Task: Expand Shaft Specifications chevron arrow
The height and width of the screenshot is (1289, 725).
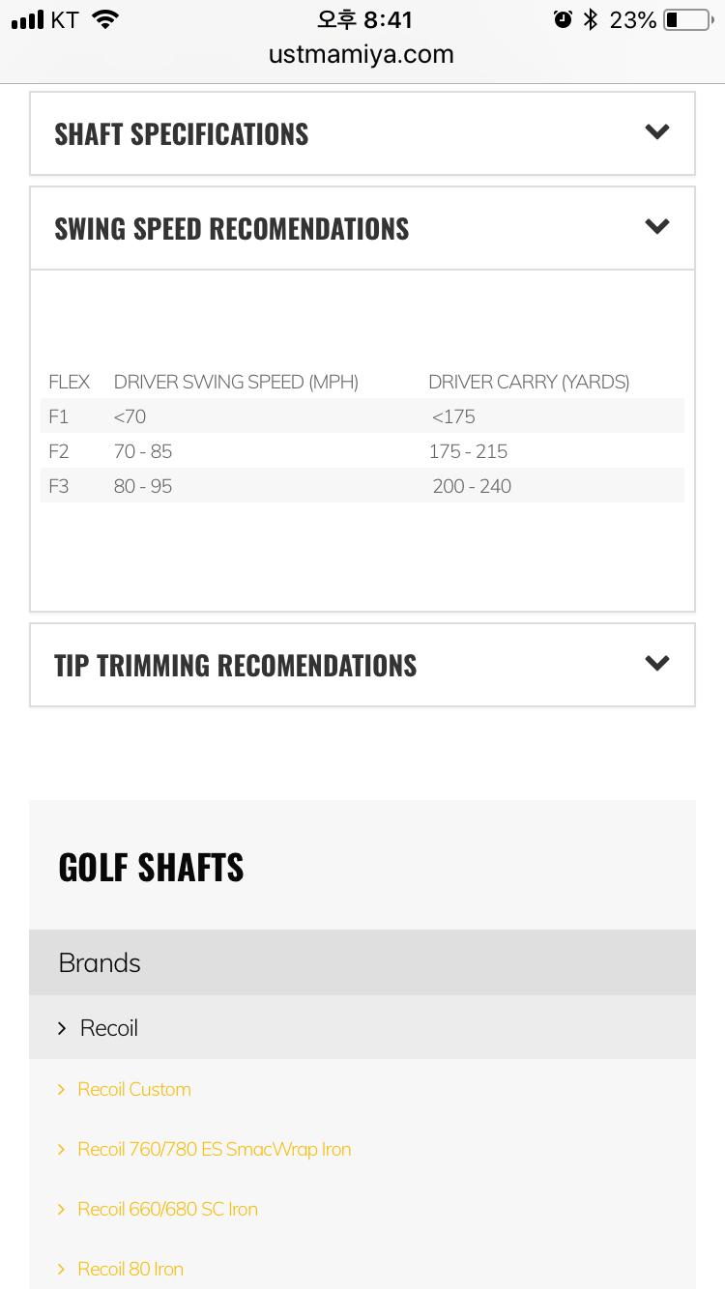Action: point(657,132)
